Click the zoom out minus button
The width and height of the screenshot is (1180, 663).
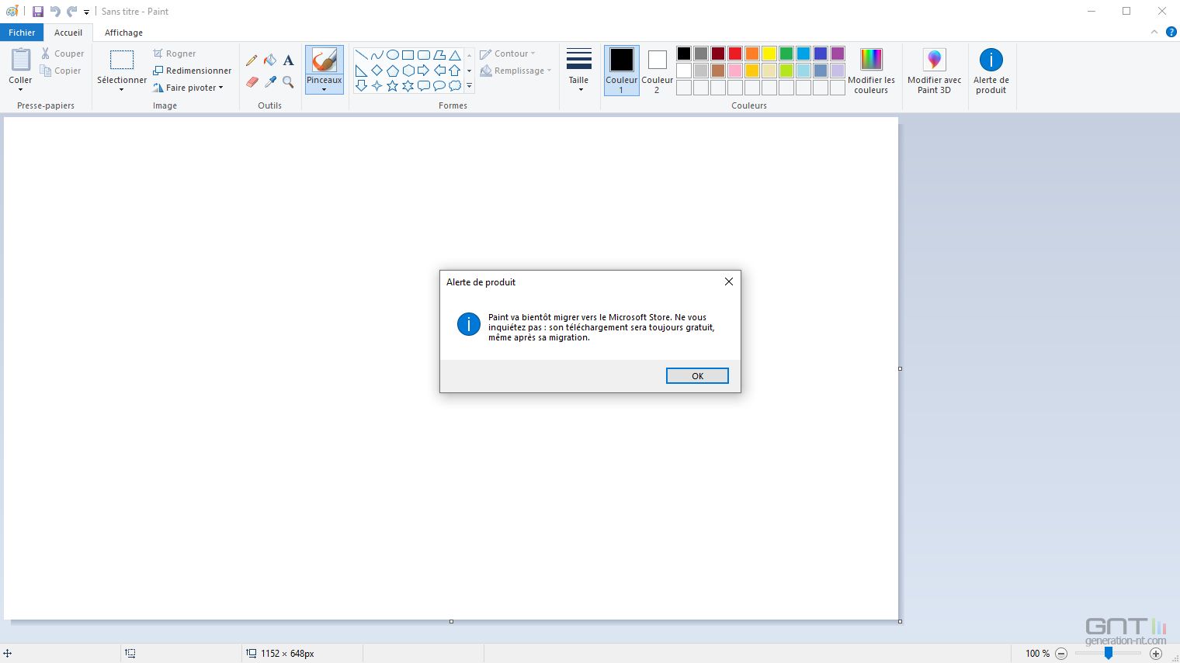(x=1061, y=654)
